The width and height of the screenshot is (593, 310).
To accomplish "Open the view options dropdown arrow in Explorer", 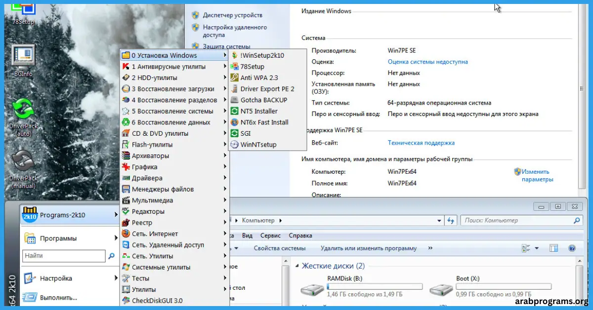I will pos(537,248).
